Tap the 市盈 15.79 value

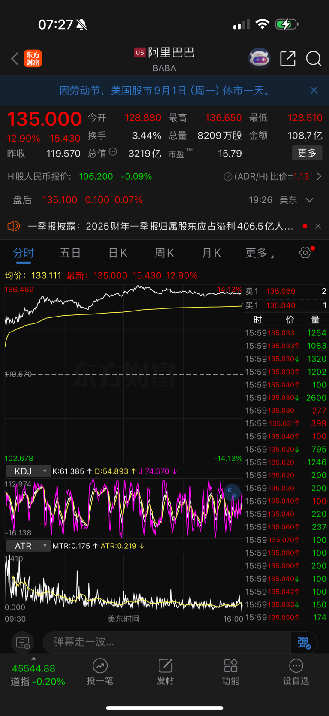click(x=230, y=154)
